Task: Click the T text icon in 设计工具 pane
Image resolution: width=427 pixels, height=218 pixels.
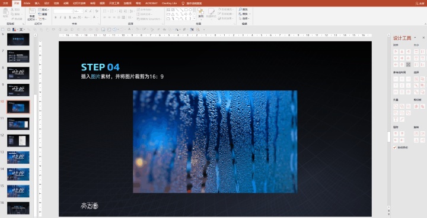Action: point(396,119)
